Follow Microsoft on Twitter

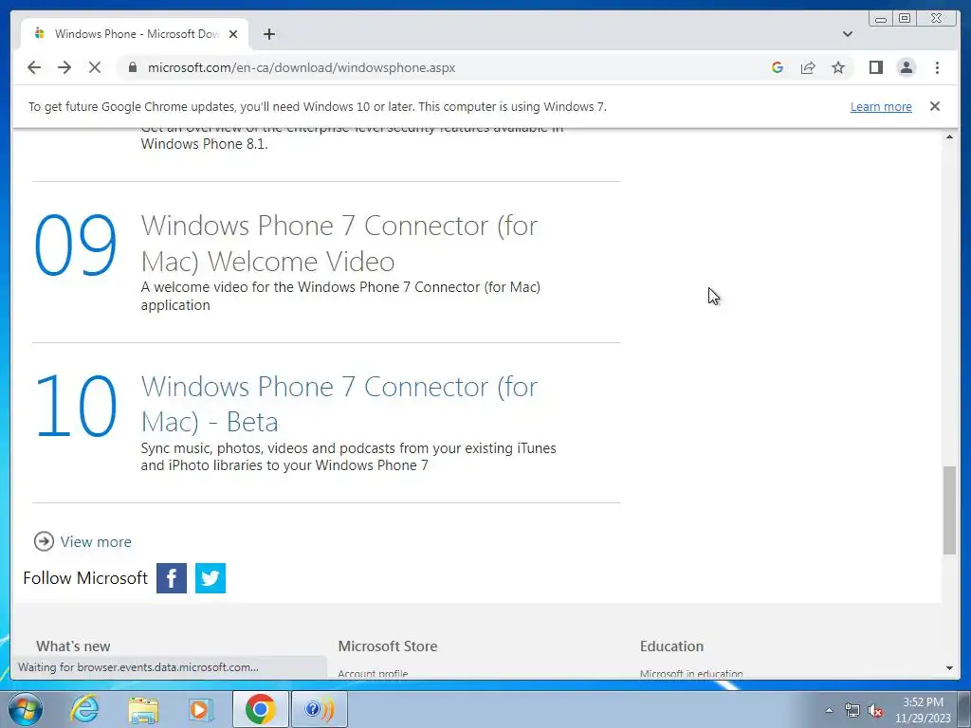click(211, 578)
